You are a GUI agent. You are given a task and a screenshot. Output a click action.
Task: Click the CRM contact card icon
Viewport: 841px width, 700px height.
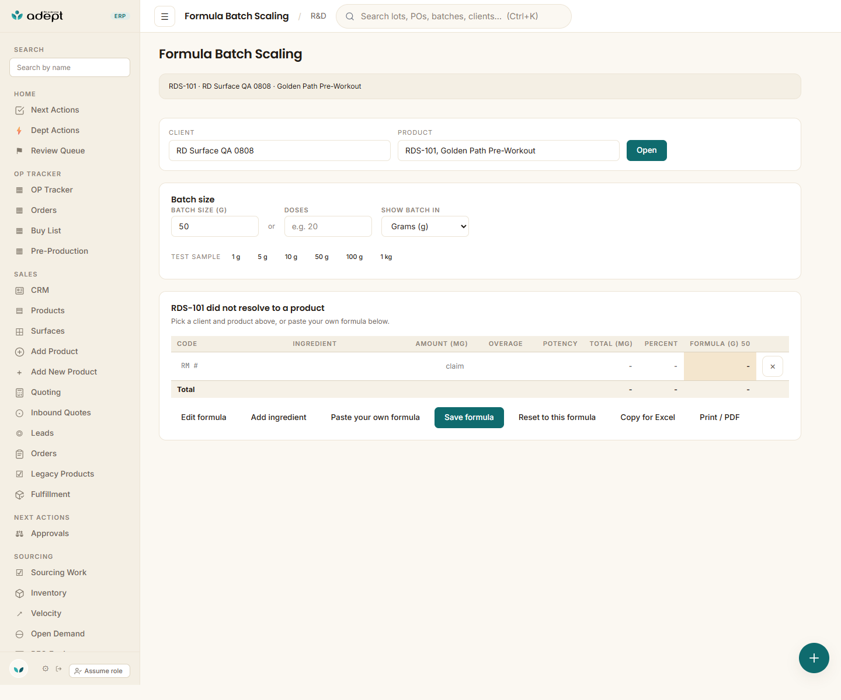coord(19,290)
